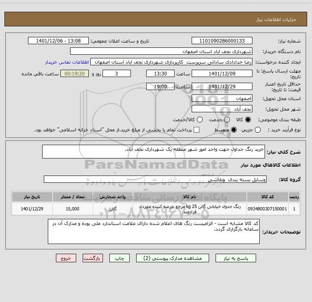
Task: Click the unit cell گالن
Action: point(113,209)
